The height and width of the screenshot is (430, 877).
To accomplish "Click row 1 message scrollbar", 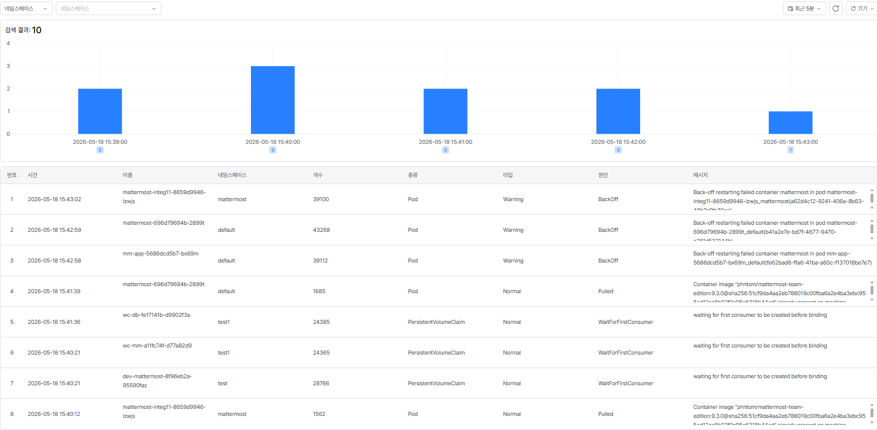I will [871, 198].
